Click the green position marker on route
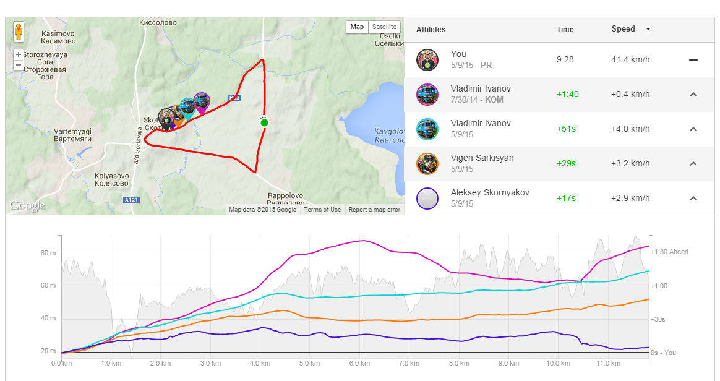 [x=264, y=122]
